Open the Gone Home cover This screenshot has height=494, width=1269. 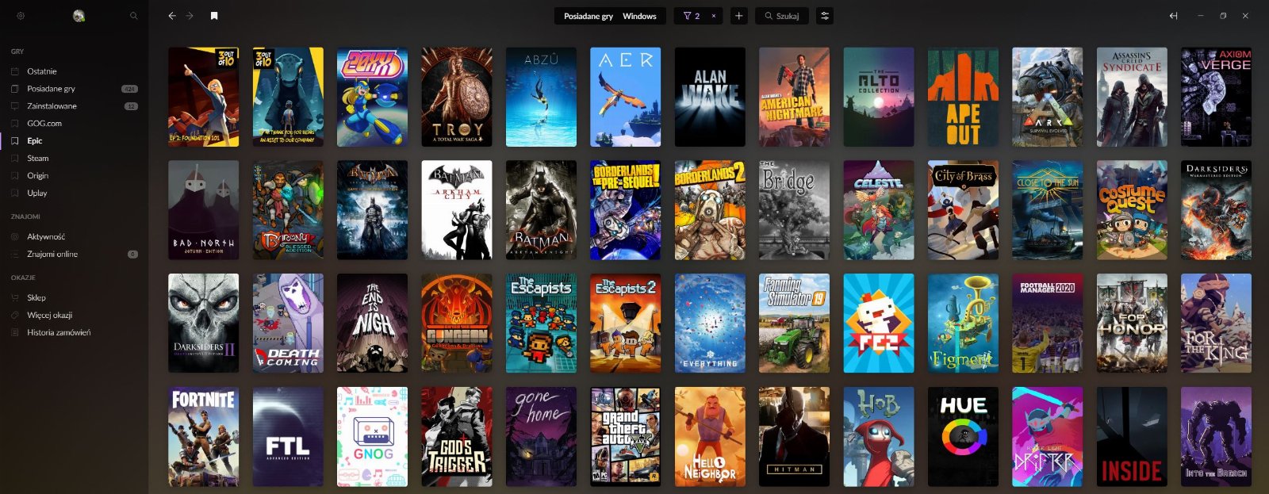coord(541,437)
